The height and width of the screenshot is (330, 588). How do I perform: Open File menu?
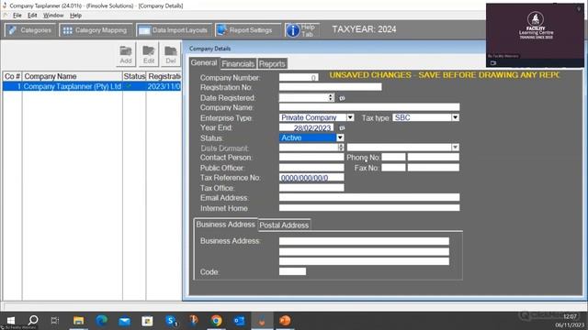click(x=17, y=16)
